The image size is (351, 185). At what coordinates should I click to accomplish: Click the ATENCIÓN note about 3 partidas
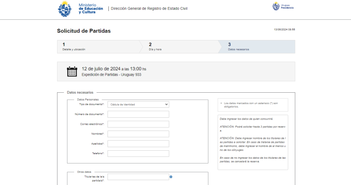[253, 128]
